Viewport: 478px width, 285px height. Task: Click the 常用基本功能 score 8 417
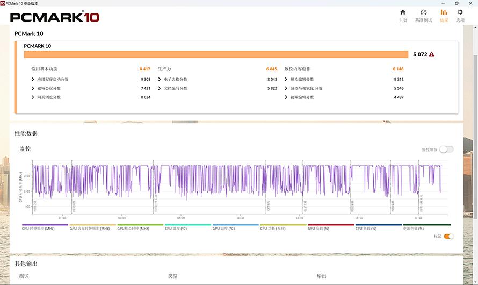pyautogui.click(x=145, y=69)
